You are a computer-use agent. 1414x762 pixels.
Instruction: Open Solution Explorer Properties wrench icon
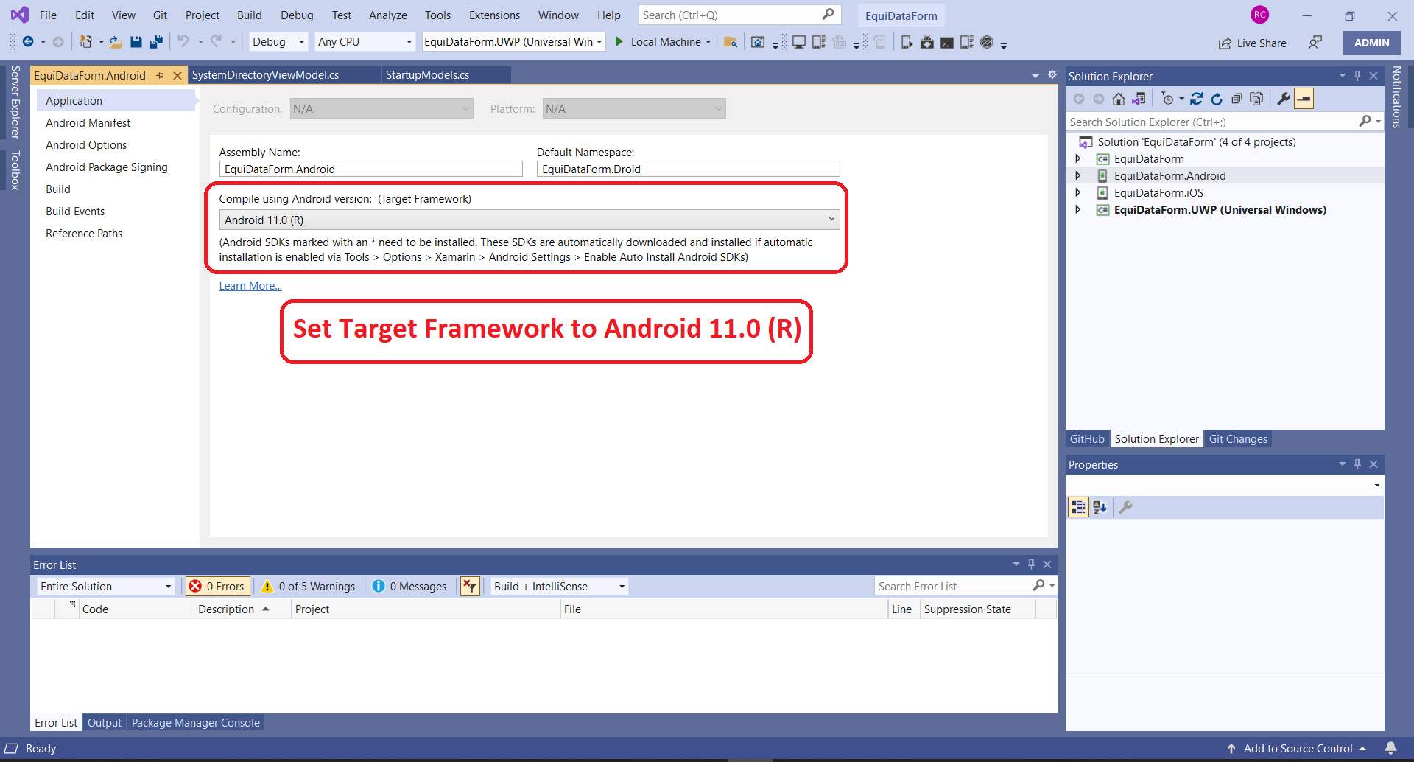[x=1284, y=98]
